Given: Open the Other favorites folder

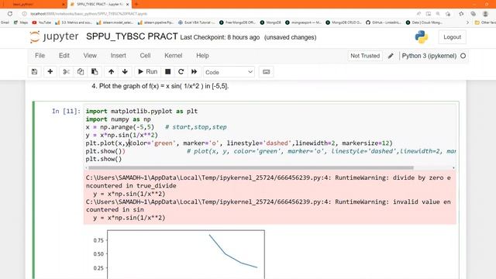Looking at the screenshot, I should click(x=485, y=22).
